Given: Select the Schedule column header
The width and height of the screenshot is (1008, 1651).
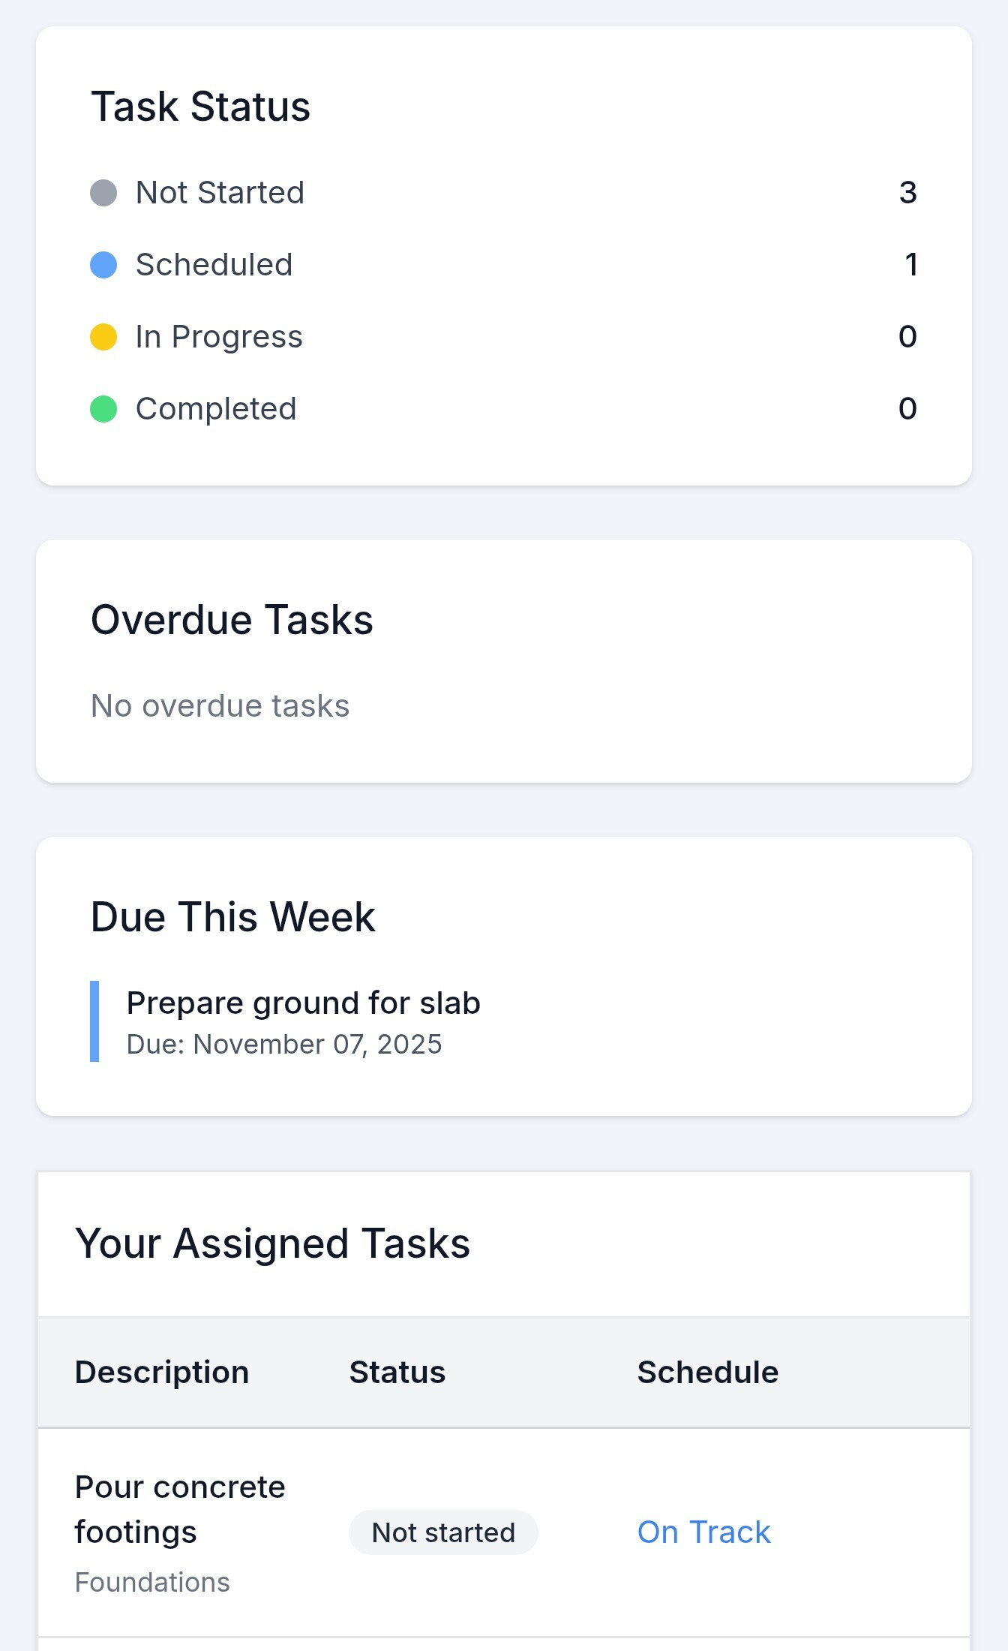Looking at the screenshot, I should 707,1371.
